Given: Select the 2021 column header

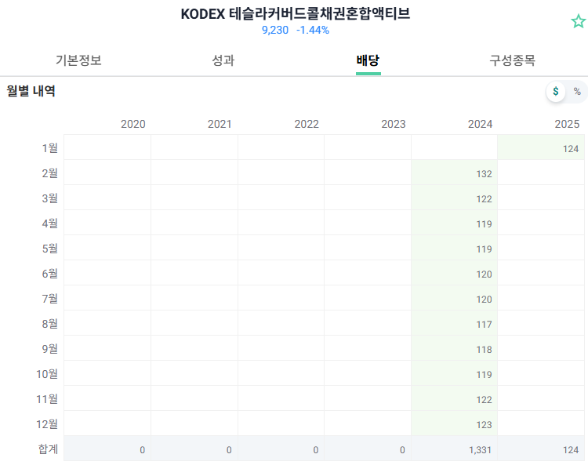Looking at the screenshot, I should pos(220,124).
